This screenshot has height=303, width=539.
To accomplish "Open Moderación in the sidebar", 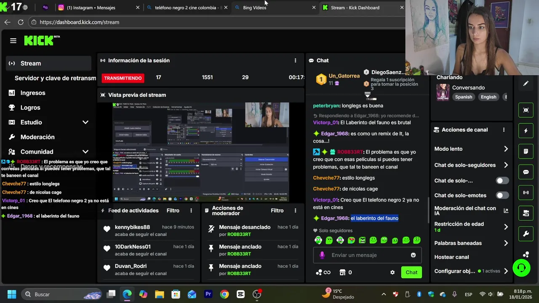I will point(37,137).
